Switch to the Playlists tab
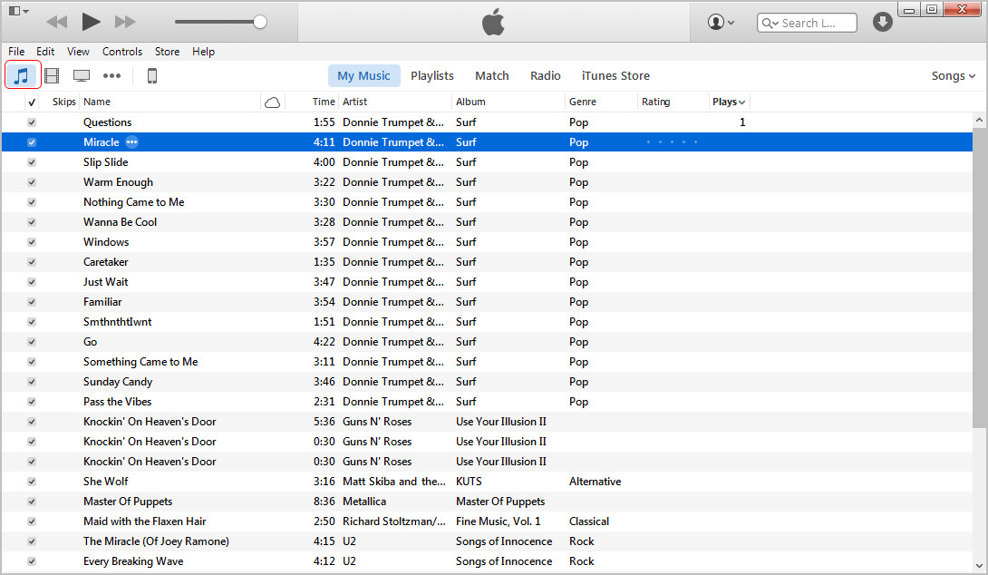The image size is (988, 575). tap(432, 75)
